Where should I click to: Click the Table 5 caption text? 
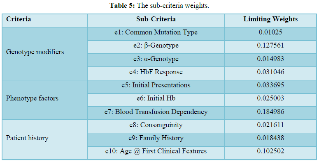[x=159, y=6]
